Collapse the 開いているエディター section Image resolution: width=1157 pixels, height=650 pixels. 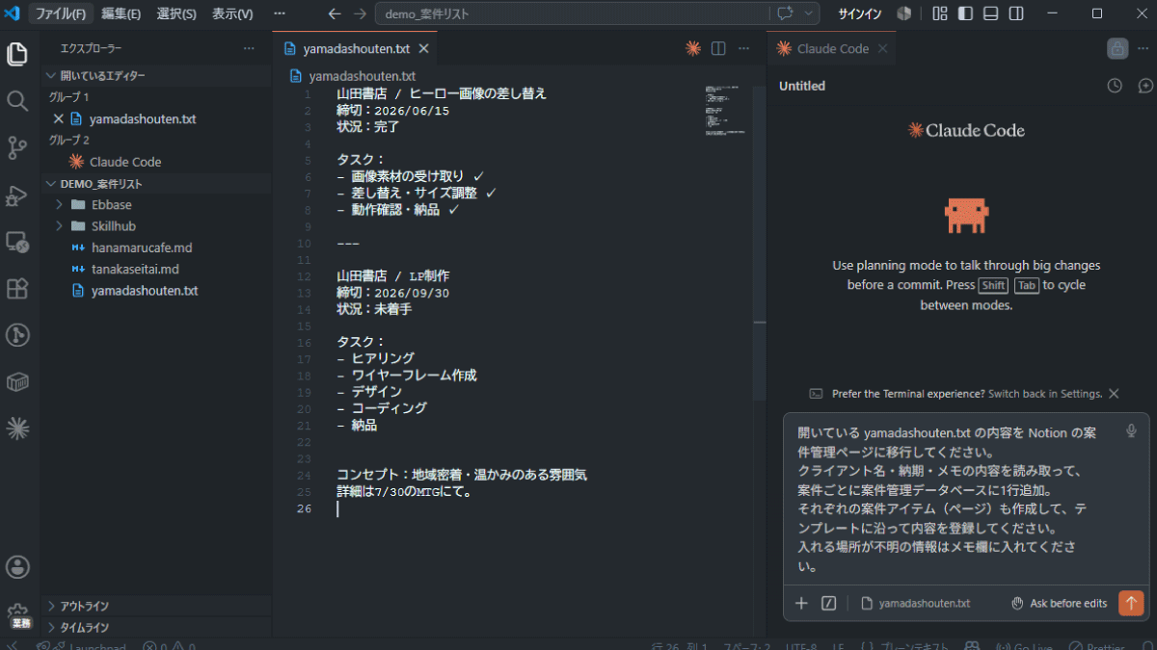point(156,75)
